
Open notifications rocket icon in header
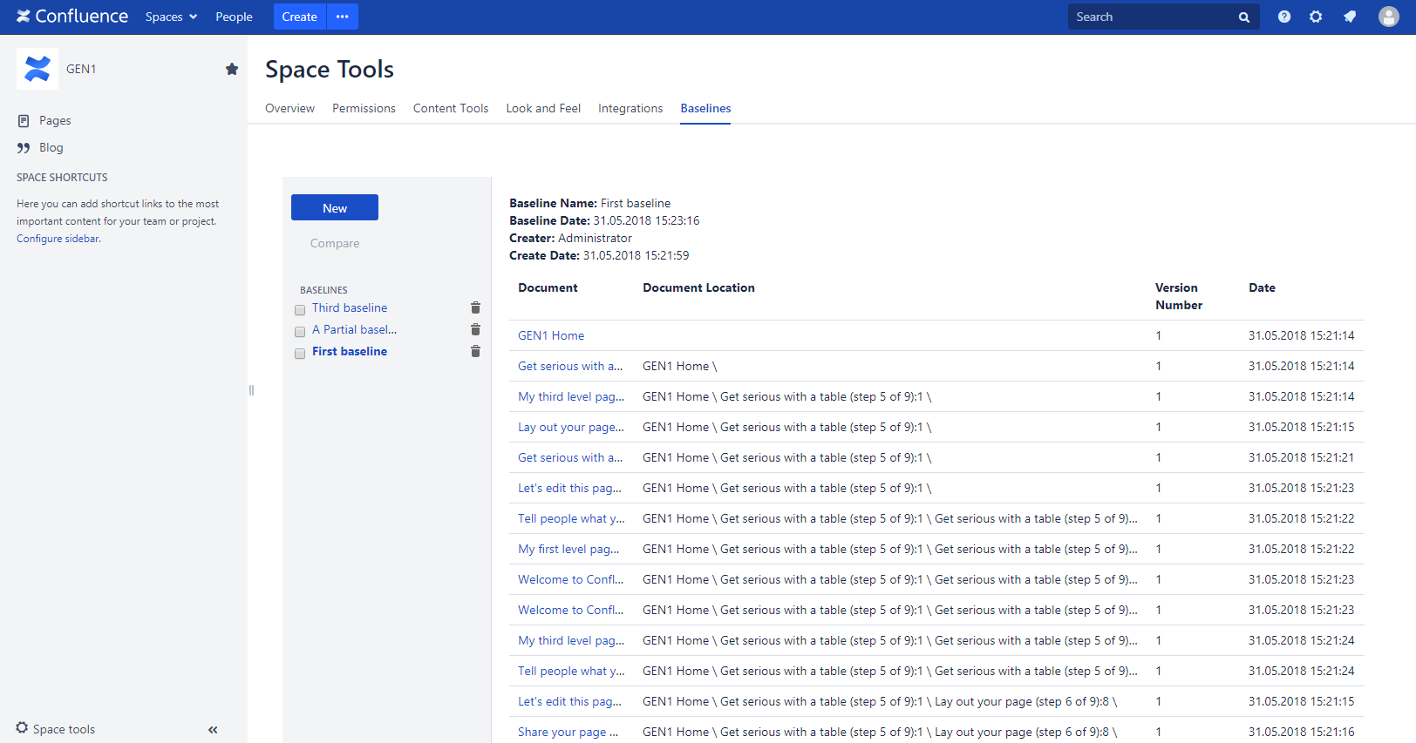1350,17
